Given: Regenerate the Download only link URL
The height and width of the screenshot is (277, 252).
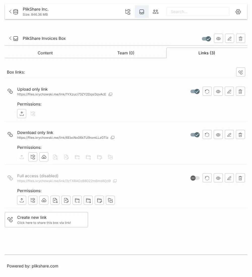Looking at the screenshot, I should pos(207,134).
